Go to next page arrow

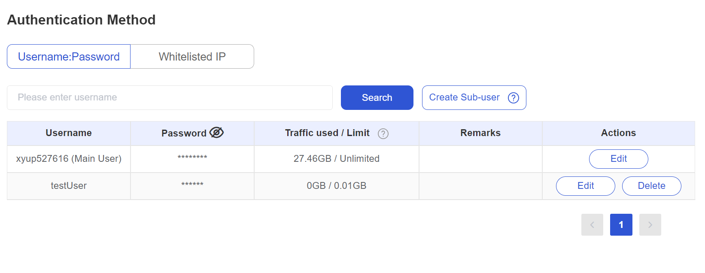coord(650,224)
